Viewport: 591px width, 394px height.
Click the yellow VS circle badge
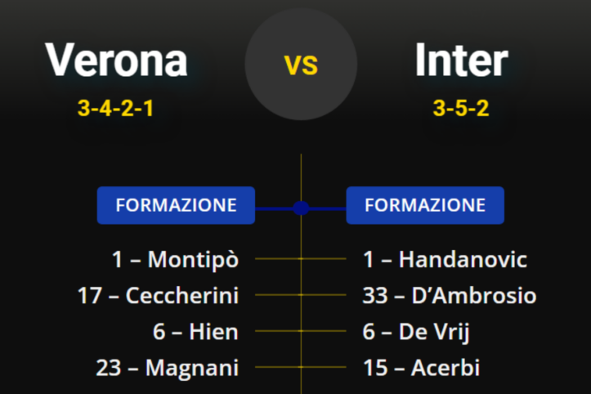301,65
